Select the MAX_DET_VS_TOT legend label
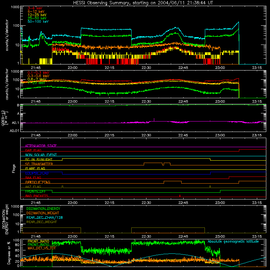This screenshot has height=270, width=270. (x=42, y=248)
